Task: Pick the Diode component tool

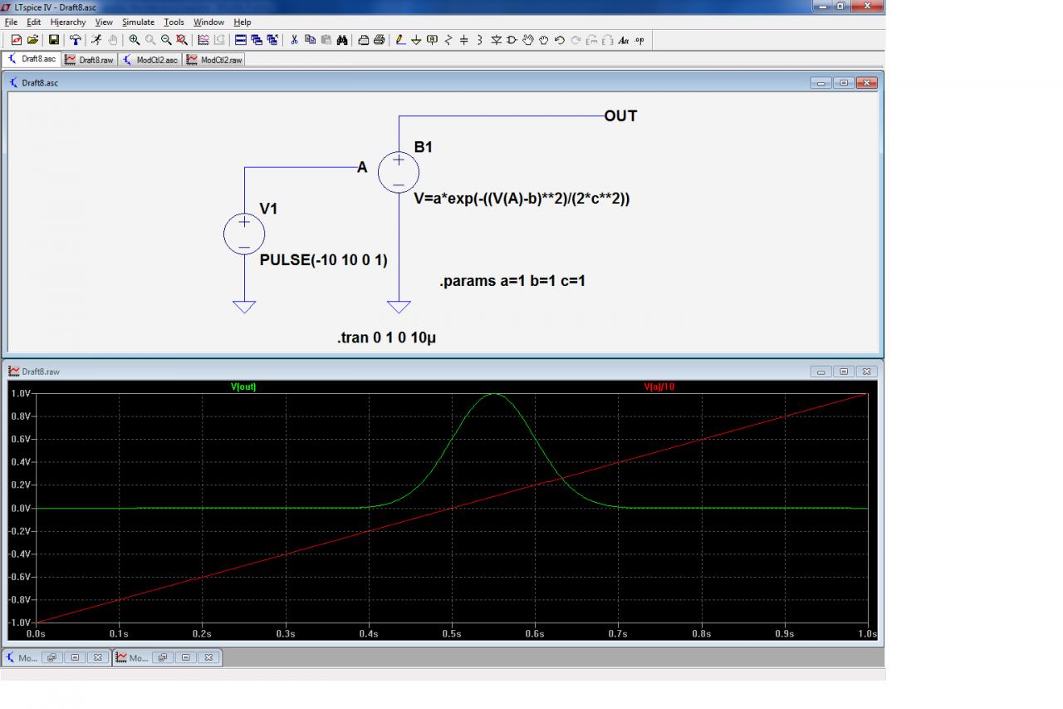Action: [496, 40]
